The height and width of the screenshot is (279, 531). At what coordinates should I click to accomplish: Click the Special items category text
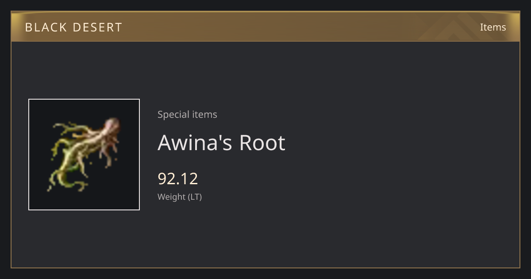tap(187, 114)
